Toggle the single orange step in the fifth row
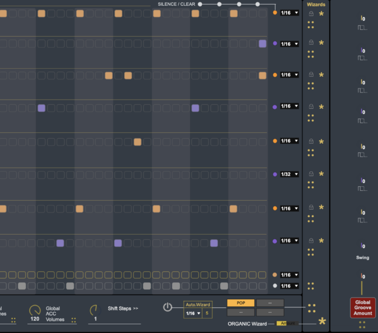Image resolution: width=378 pixels, height=333 pixels. pyautogui.click(x=137, y=142)
